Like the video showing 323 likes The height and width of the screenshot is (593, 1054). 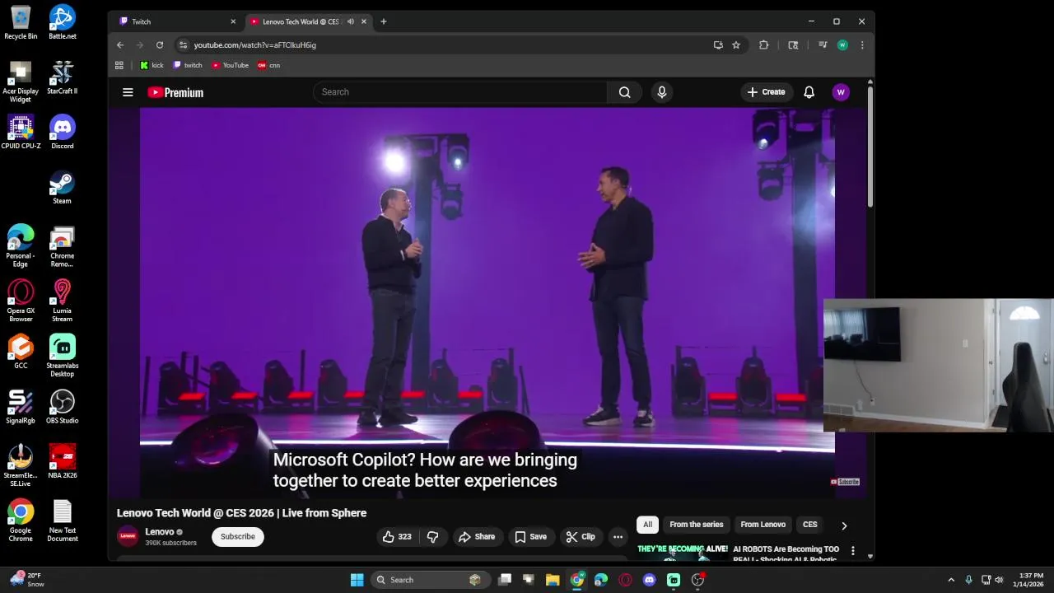point(397,537)
